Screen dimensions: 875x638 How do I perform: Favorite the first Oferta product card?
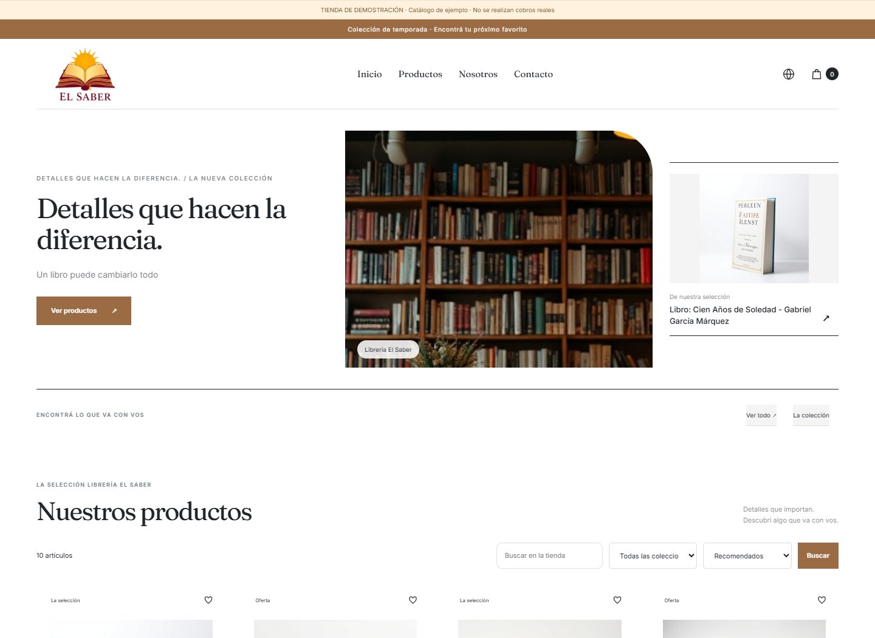point(413,600)
